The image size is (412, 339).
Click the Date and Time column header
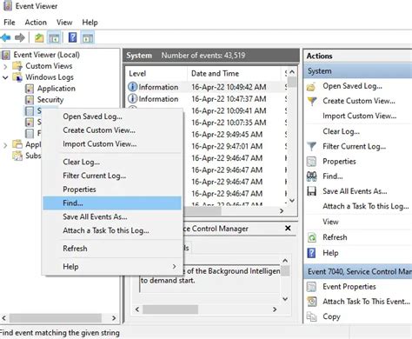(234, 74)
